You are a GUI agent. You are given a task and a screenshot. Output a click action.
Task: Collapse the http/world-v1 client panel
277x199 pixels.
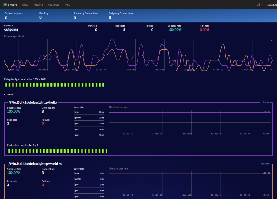[x=265, y=164]
